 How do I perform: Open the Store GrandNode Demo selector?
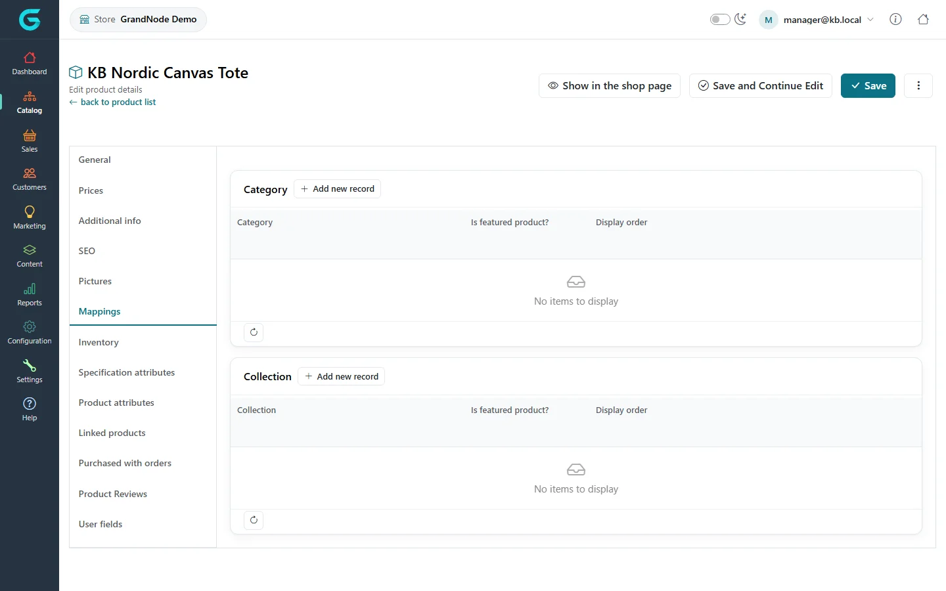tap(138, 19)
